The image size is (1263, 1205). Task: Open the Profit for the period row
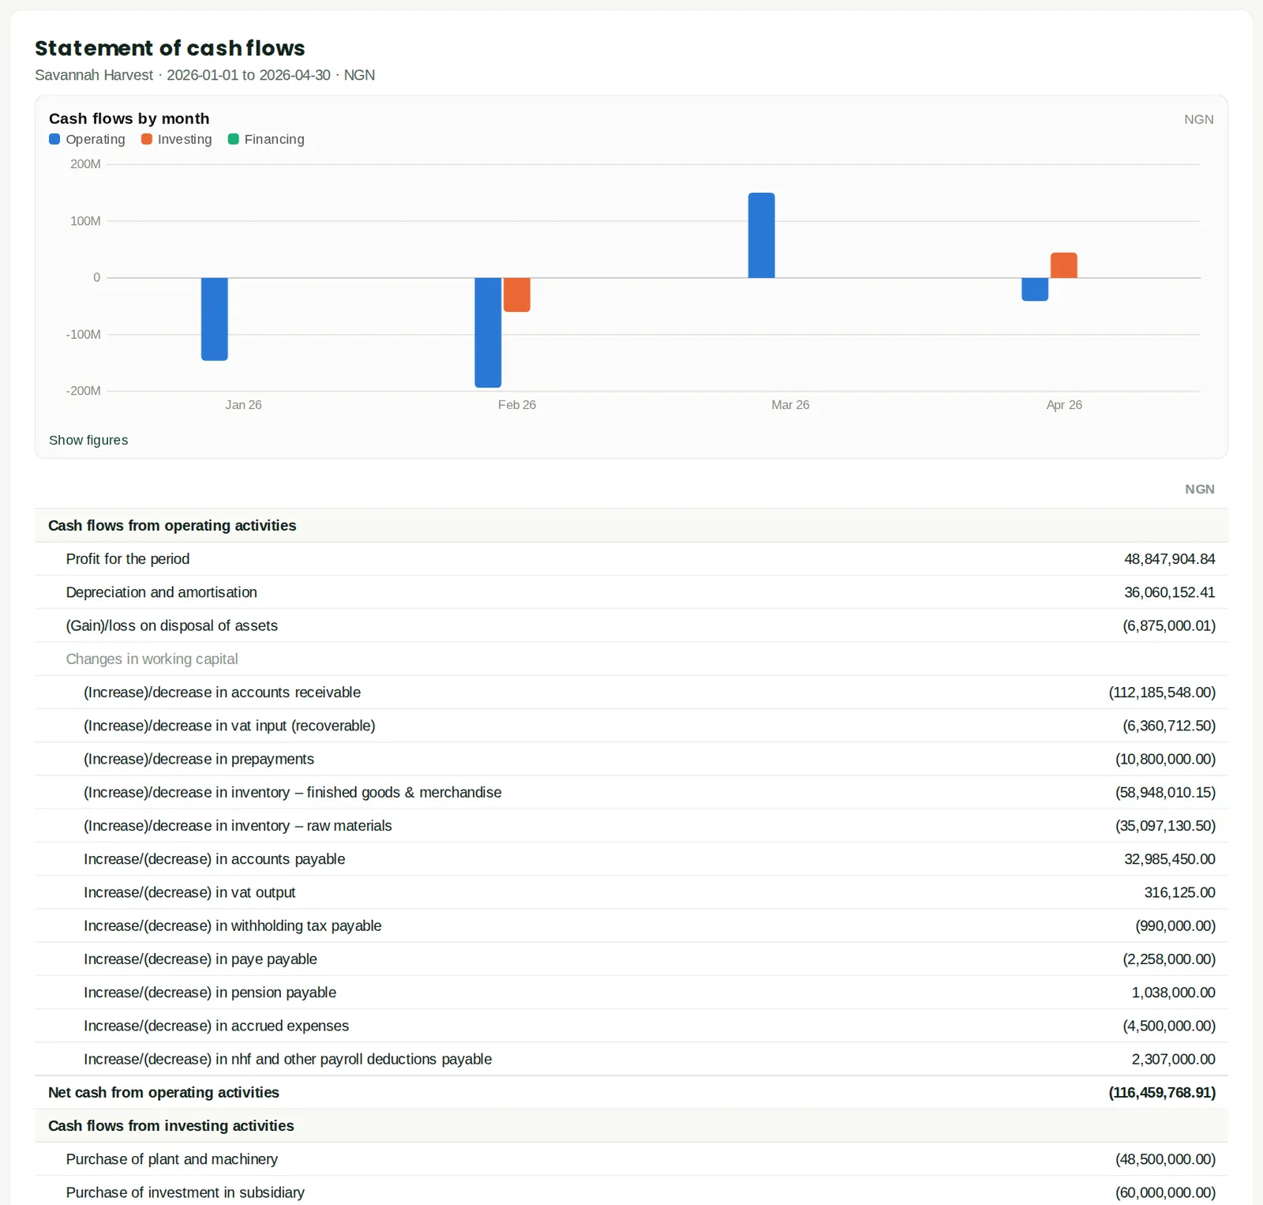pyautogui.click(x=631, y=559)
